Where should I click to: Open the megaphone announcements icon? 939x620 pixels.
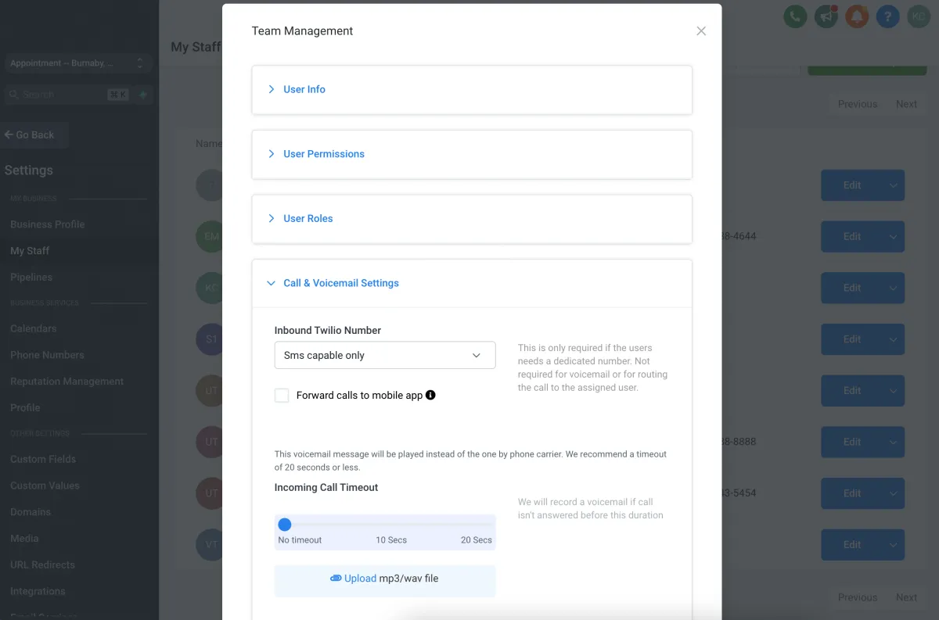click(x=826, y=16)
